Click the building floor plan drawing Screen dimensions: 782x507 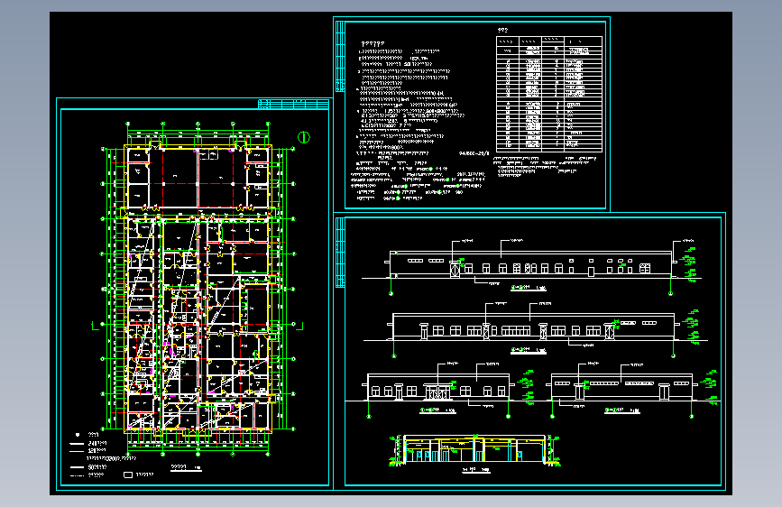[x=198, y=289]
